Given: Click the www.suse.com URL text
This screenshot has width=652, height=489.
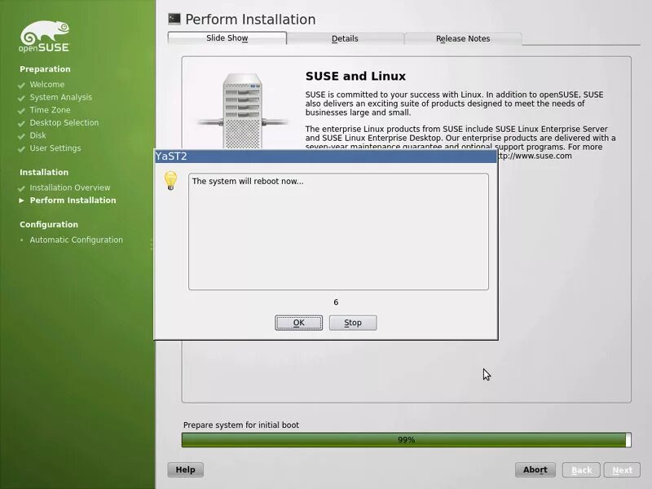Looking at the screenshot, I should coord(535,156).
